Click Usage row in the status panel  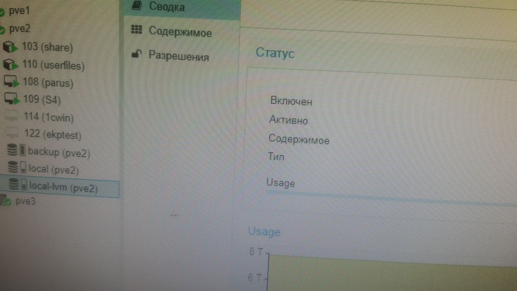[281, 183]
